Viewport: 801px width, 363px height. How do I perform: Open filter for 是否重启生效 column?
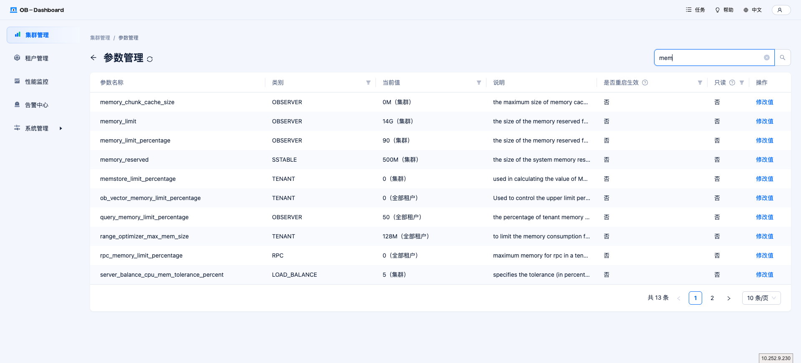tap(700, 83)
